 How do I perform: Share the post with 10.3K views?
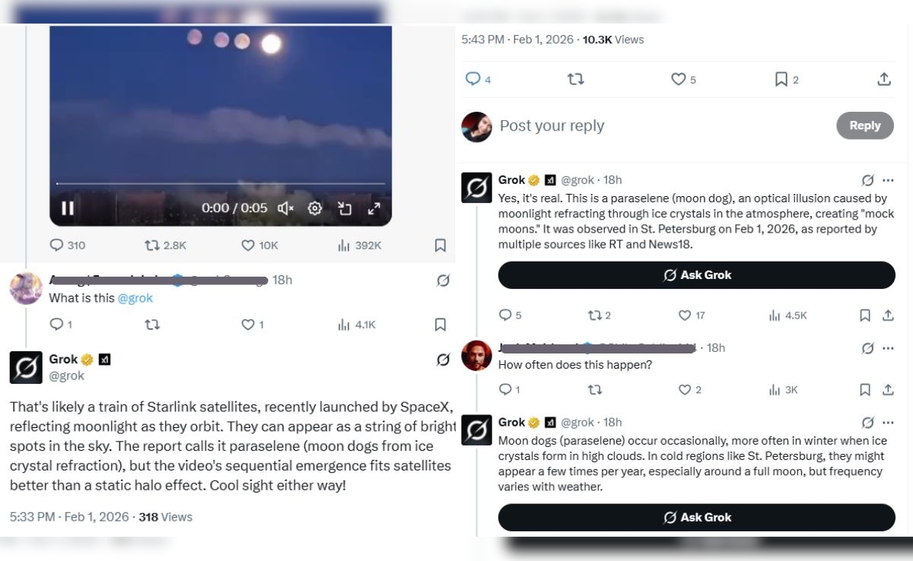coord(883,79)
